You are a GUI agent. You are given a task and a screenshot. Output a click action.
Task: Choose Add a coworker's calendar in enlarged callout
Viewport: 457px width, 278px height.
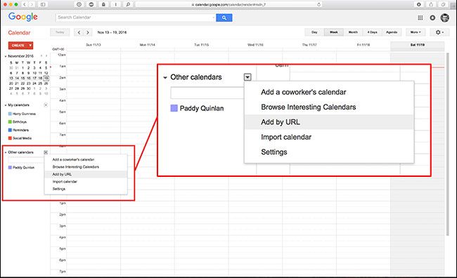pyautogui.click(x=329, y=92)
